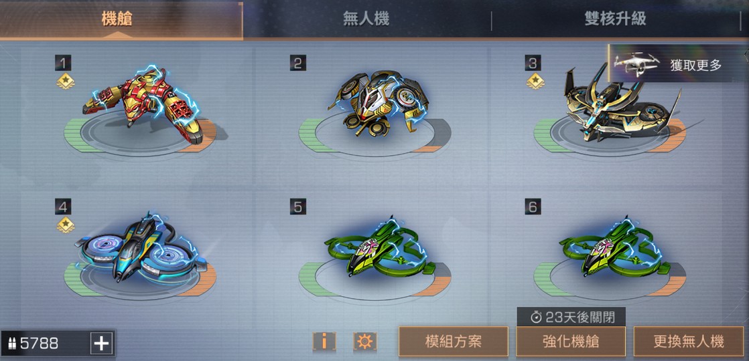Click the gold star badge under slot 3
Image resolution: width=749 pixels, height=361 pixels.
(x=535, y=82)
